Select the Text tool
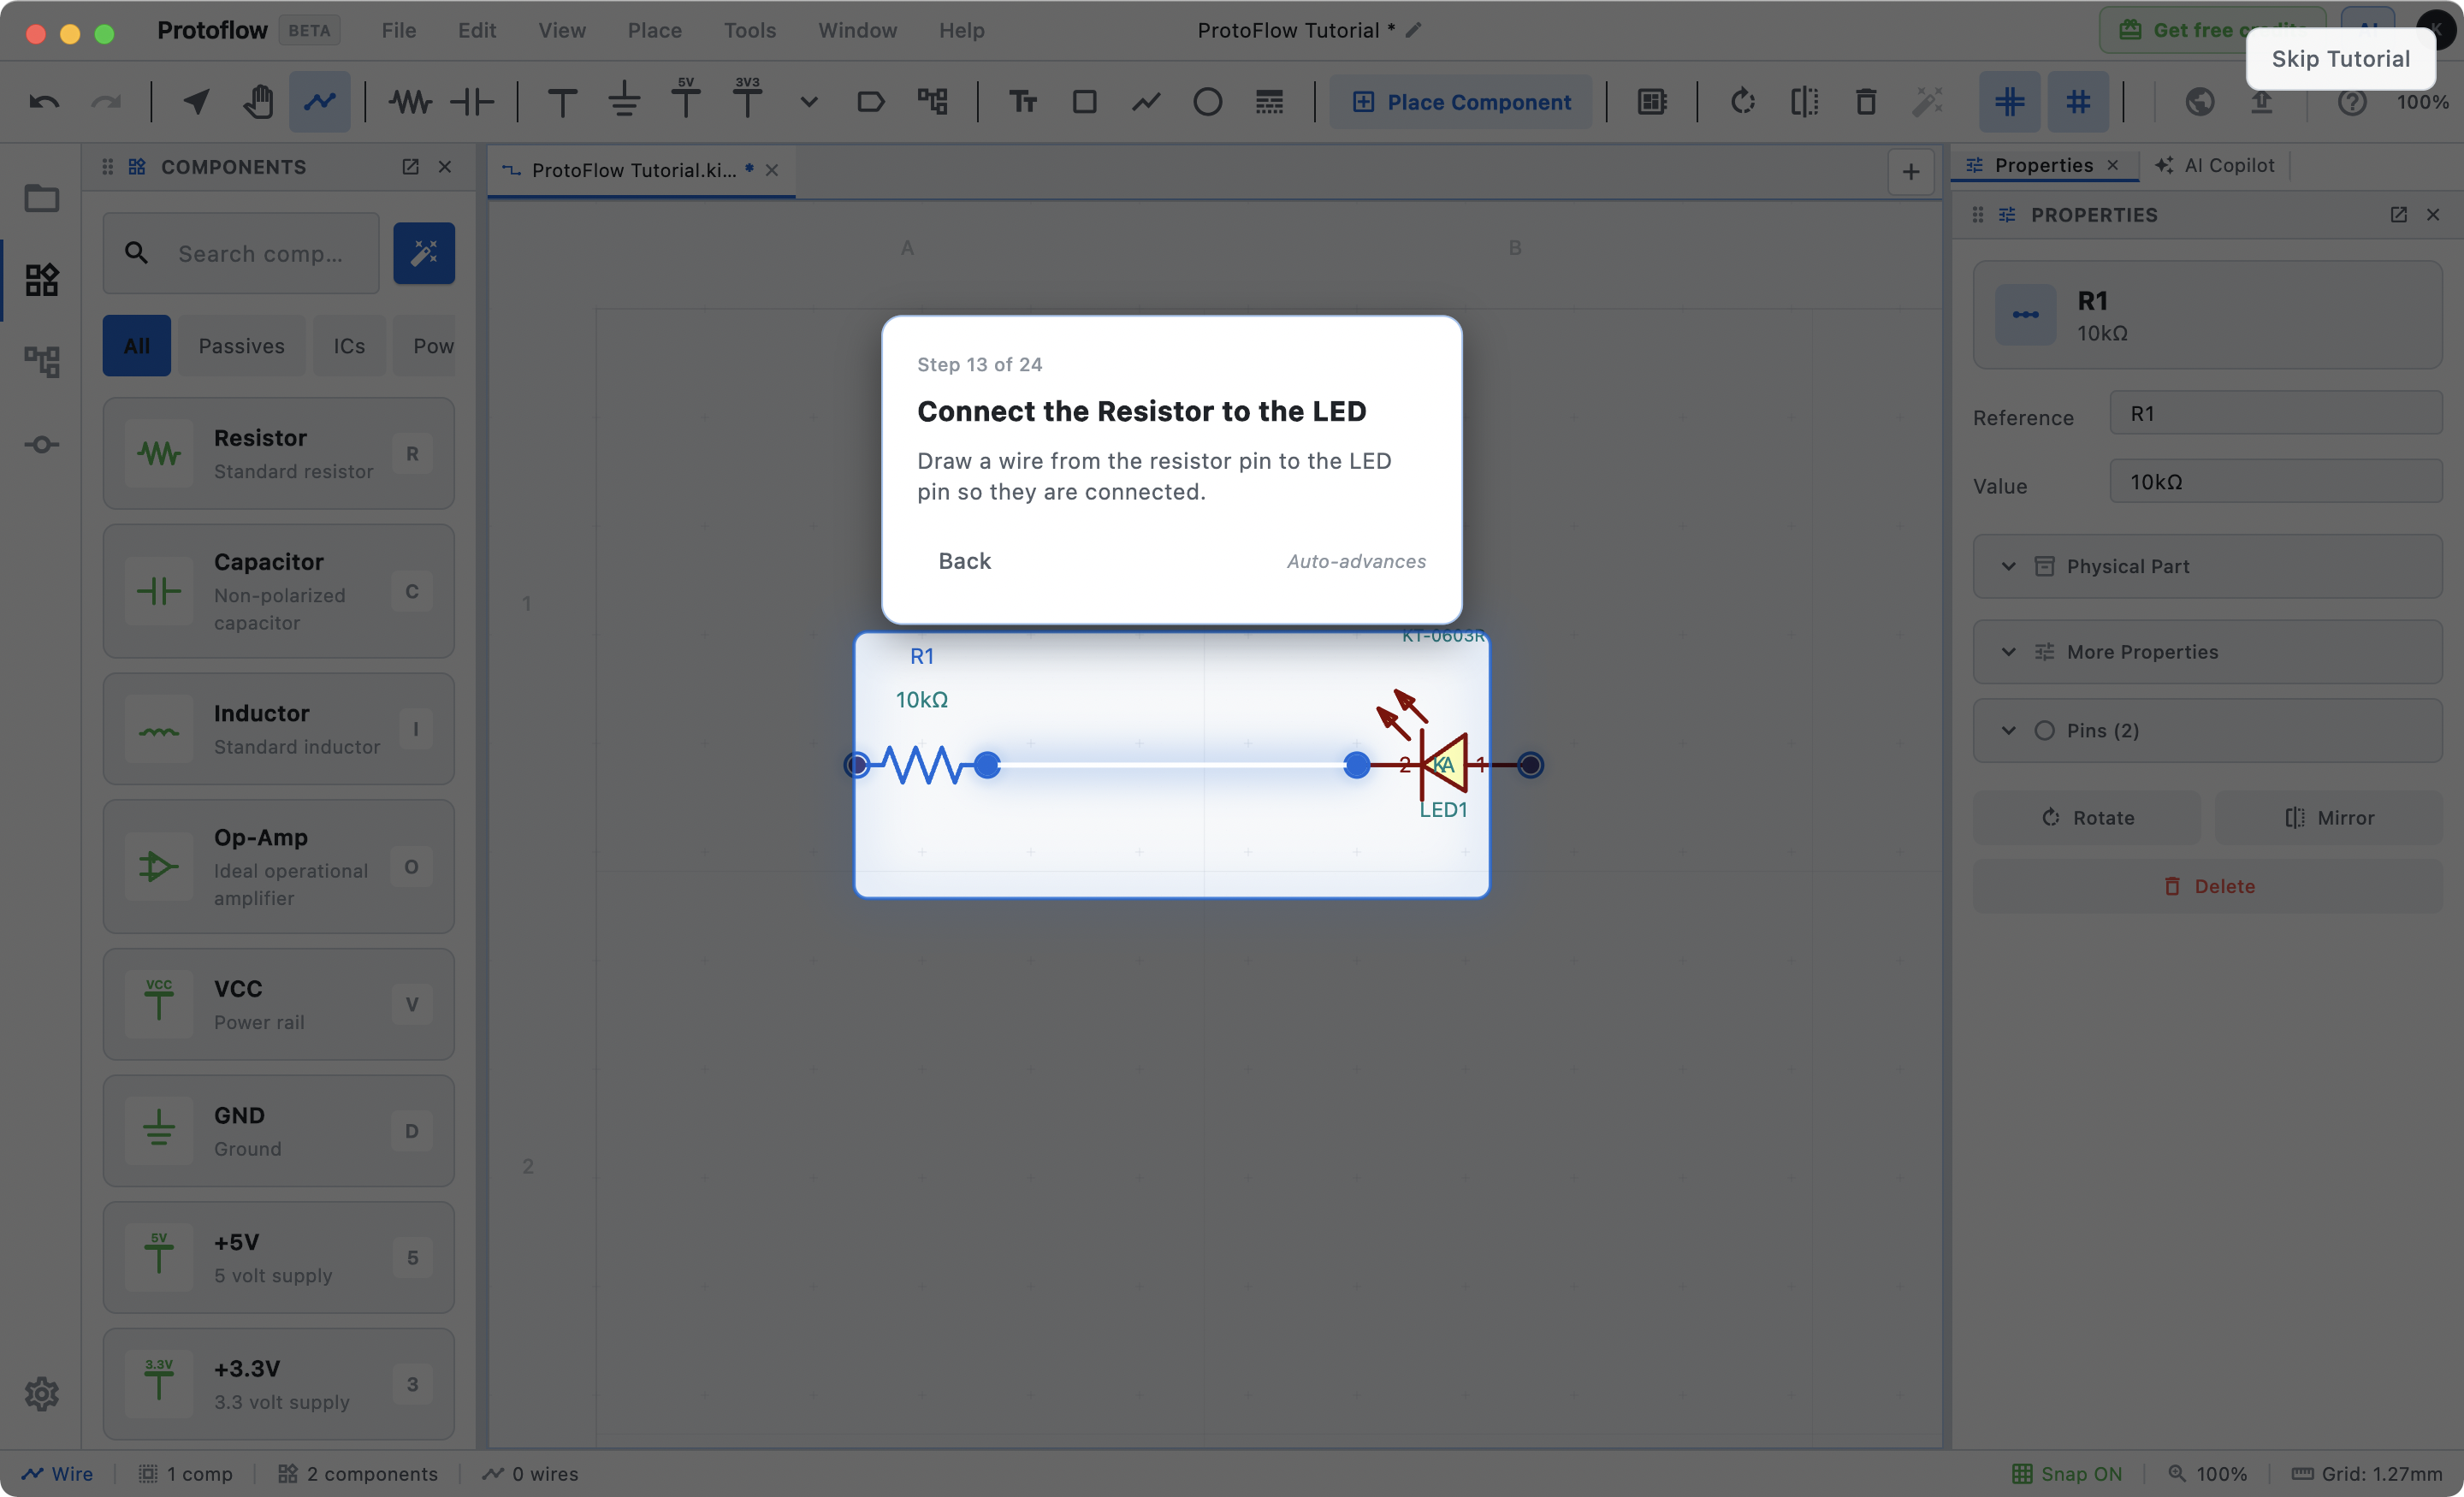2464x1497 pixels. [x=1023, y=102]
